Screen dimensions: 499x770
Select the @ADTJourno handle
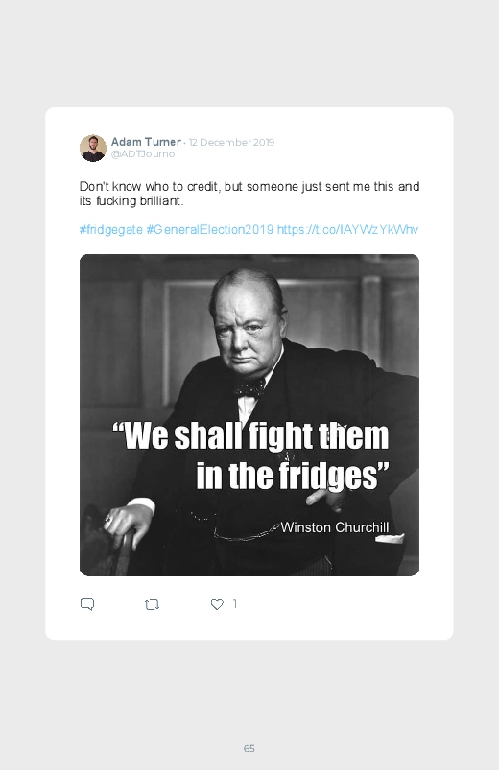point(143,154)
